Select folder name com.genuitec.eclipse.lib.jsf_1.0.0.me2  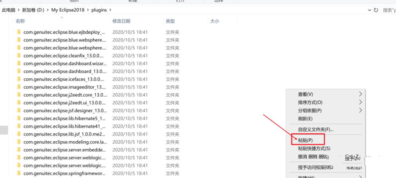click(64, 134)
